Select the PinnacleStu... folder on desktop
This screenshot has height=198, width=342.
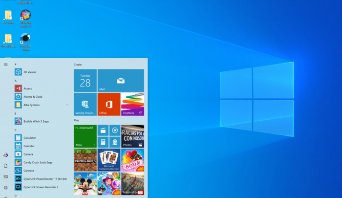[x=8, y=41]
